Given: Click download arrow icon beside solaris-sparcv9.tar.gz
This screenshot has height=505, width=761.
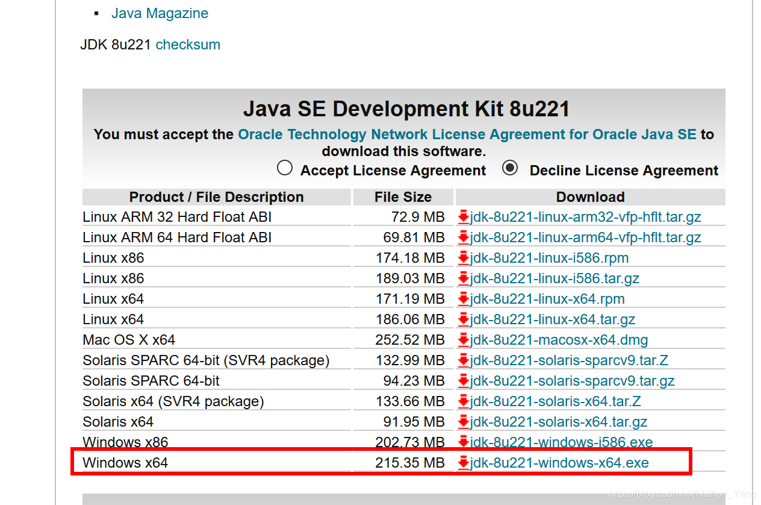Looking at the screenshot, I should tap(463, 381).
